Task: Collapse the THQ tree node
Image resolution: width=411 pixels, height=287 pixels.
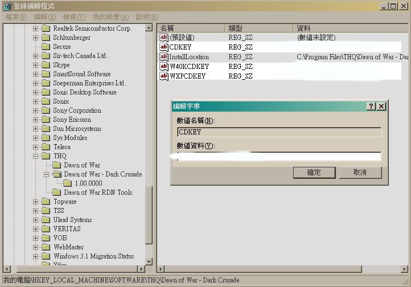Action: point(35,156)
